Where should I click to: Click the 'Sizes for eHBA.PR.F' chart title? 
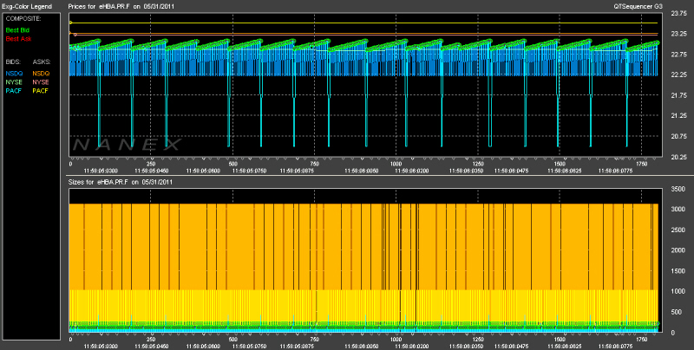tap(121, 182)
